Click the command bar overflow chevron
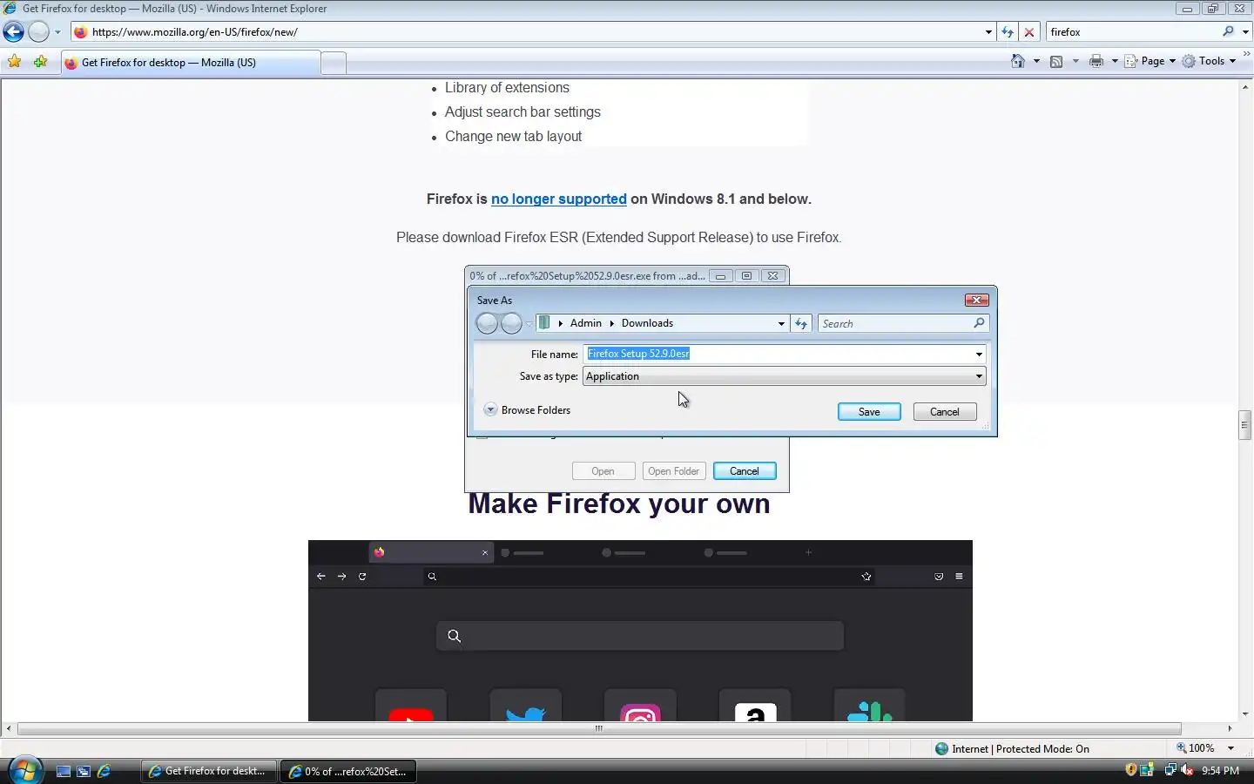The height and width of the screenshot is (784, 1254). pos(1246,54)
